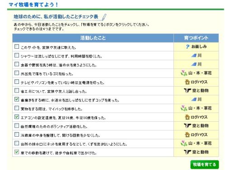225x170 pixels.
Task: Tick the テレビやパソコン主電源 checkbox
Action: click(17, 82)
